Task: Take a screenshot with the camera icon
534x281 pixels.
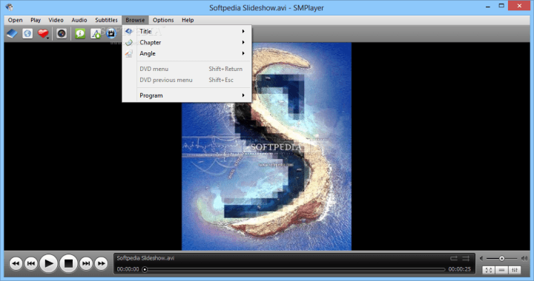Action: [x=62, y=33]
